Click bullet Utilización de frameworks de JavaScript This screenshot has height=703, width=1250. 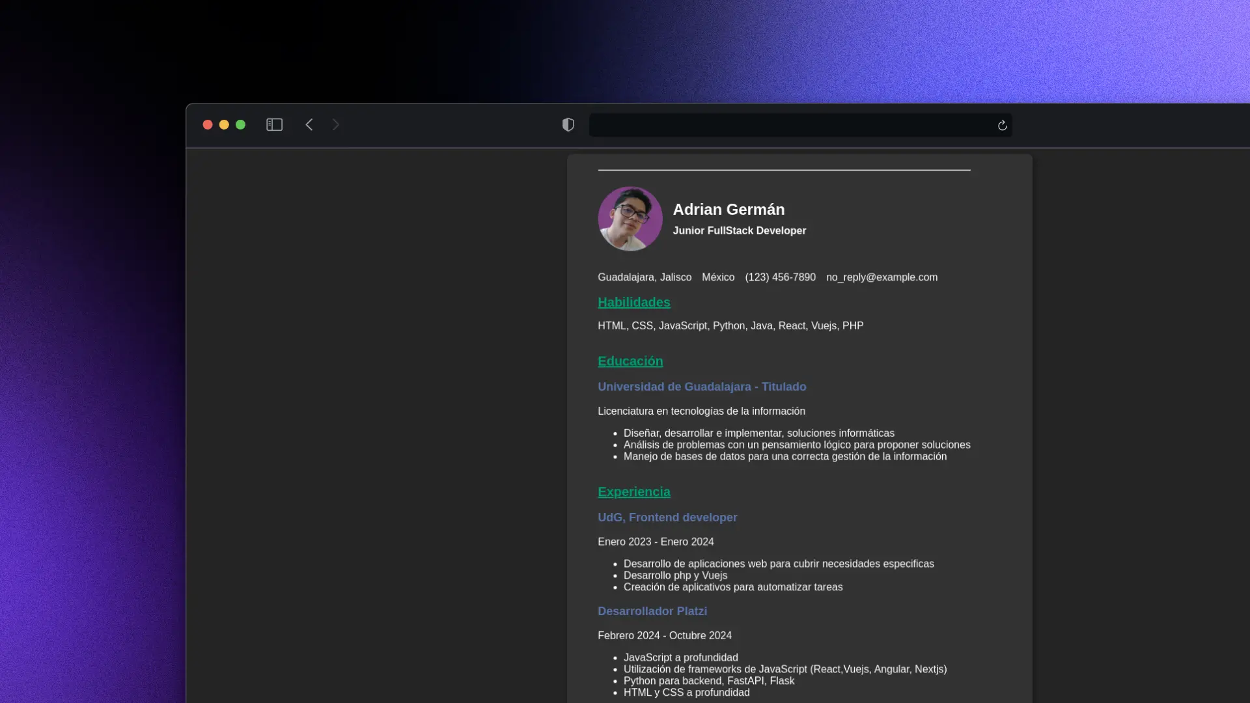(785, 669)
